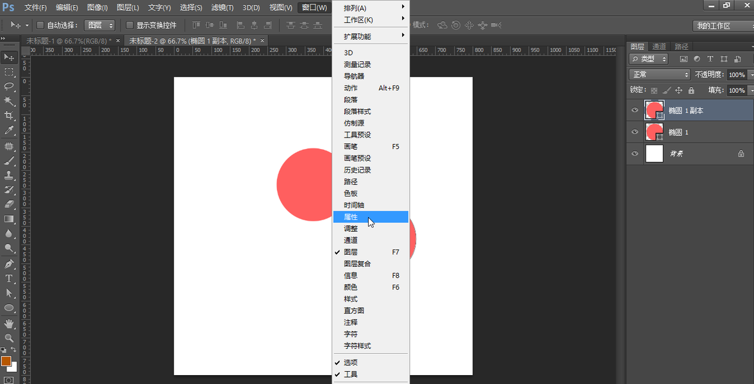
Task: Switch to the 路径 panel tab
Action: click(x=682, y=47)
